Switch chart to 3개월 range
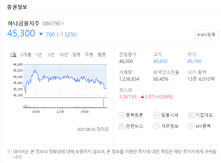The height and width of the screenshot is (163, 221). click(26, 55)
